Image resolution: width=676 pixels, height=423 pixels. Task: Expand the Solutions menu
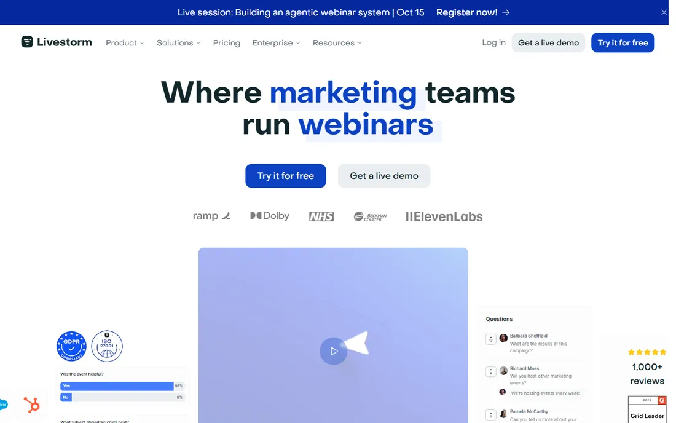coord(178,42)
